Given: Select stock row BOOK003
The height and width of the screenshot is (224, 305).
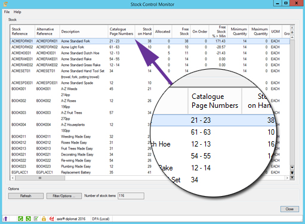Looking at the screenshot, I should pos(150,116).
